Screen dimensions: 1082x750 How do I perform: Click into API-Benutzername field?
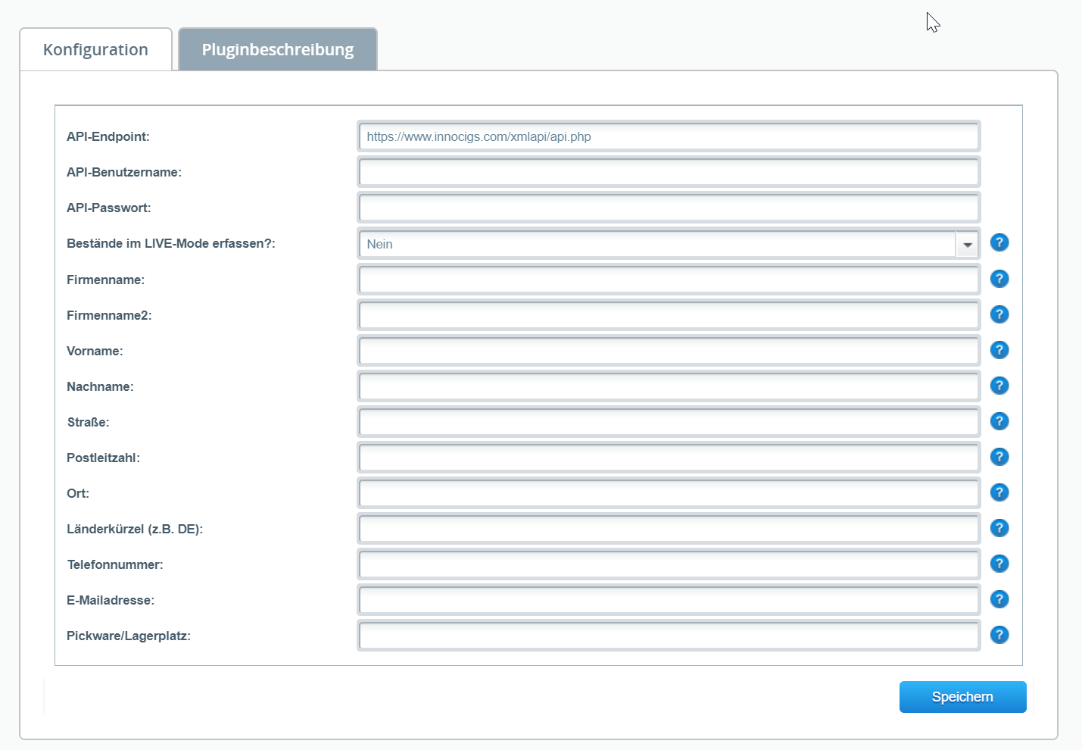click(669, 172)
